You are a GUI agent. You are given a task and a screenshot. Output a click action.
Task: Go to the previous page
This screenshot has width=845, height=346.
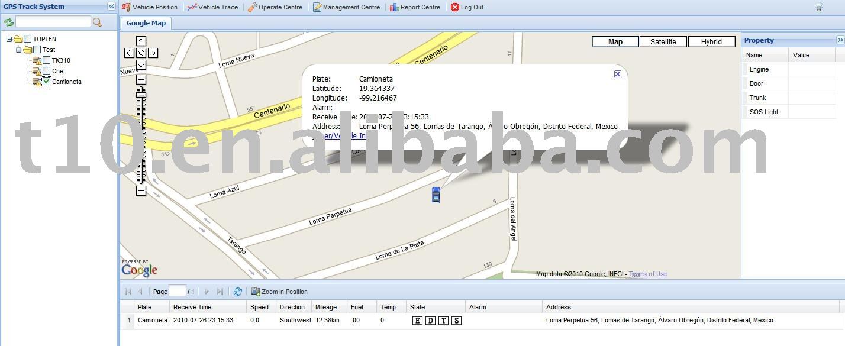point(140,292)
